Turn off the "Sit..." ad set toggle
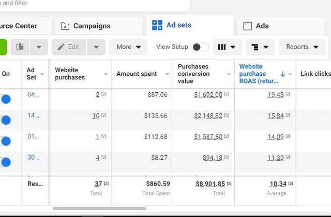 pos(6,99)
